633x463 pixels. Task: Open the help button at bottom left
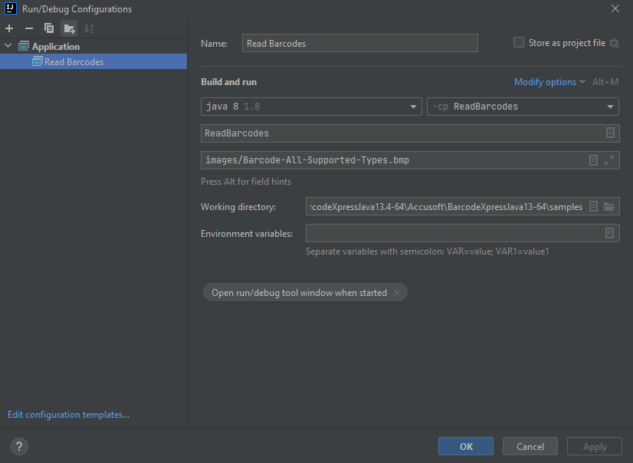(18, 446)
